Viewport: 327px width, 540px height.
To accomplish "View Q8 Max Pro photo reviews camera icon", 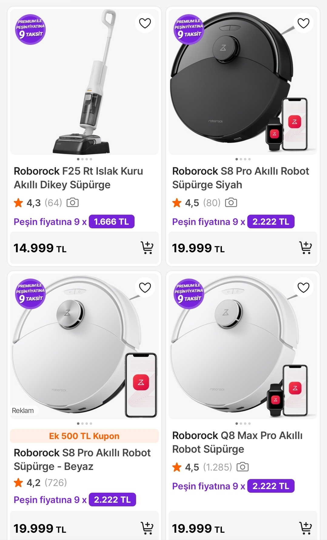I will point(242,467).
